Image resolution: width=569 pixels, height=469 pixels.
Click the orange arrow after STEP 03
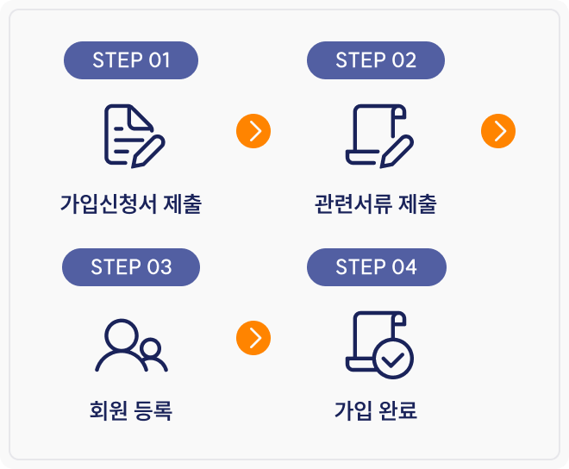(x=253, y=338)
